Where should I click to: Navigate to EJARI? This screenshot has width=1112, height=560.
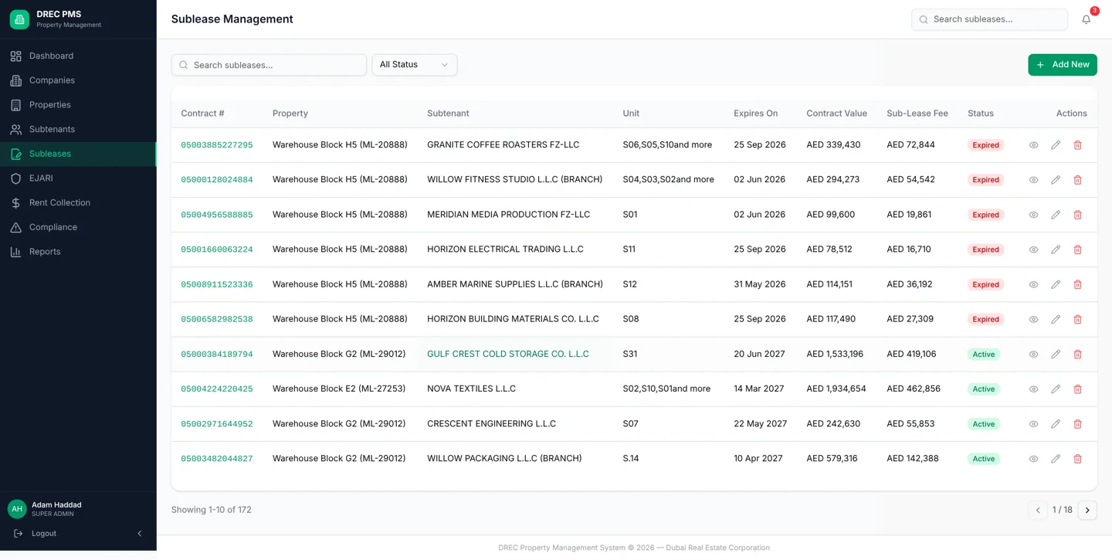pos(78,178)
